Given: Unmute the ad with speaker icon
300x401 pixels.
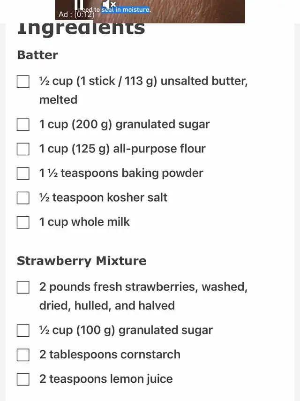Looking at the screenshot, I should 109,4.
